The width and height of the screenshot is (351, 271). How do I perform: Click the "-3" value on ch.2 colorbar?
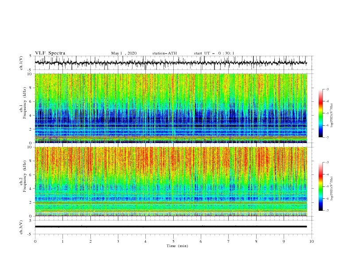tap(327, 163)
